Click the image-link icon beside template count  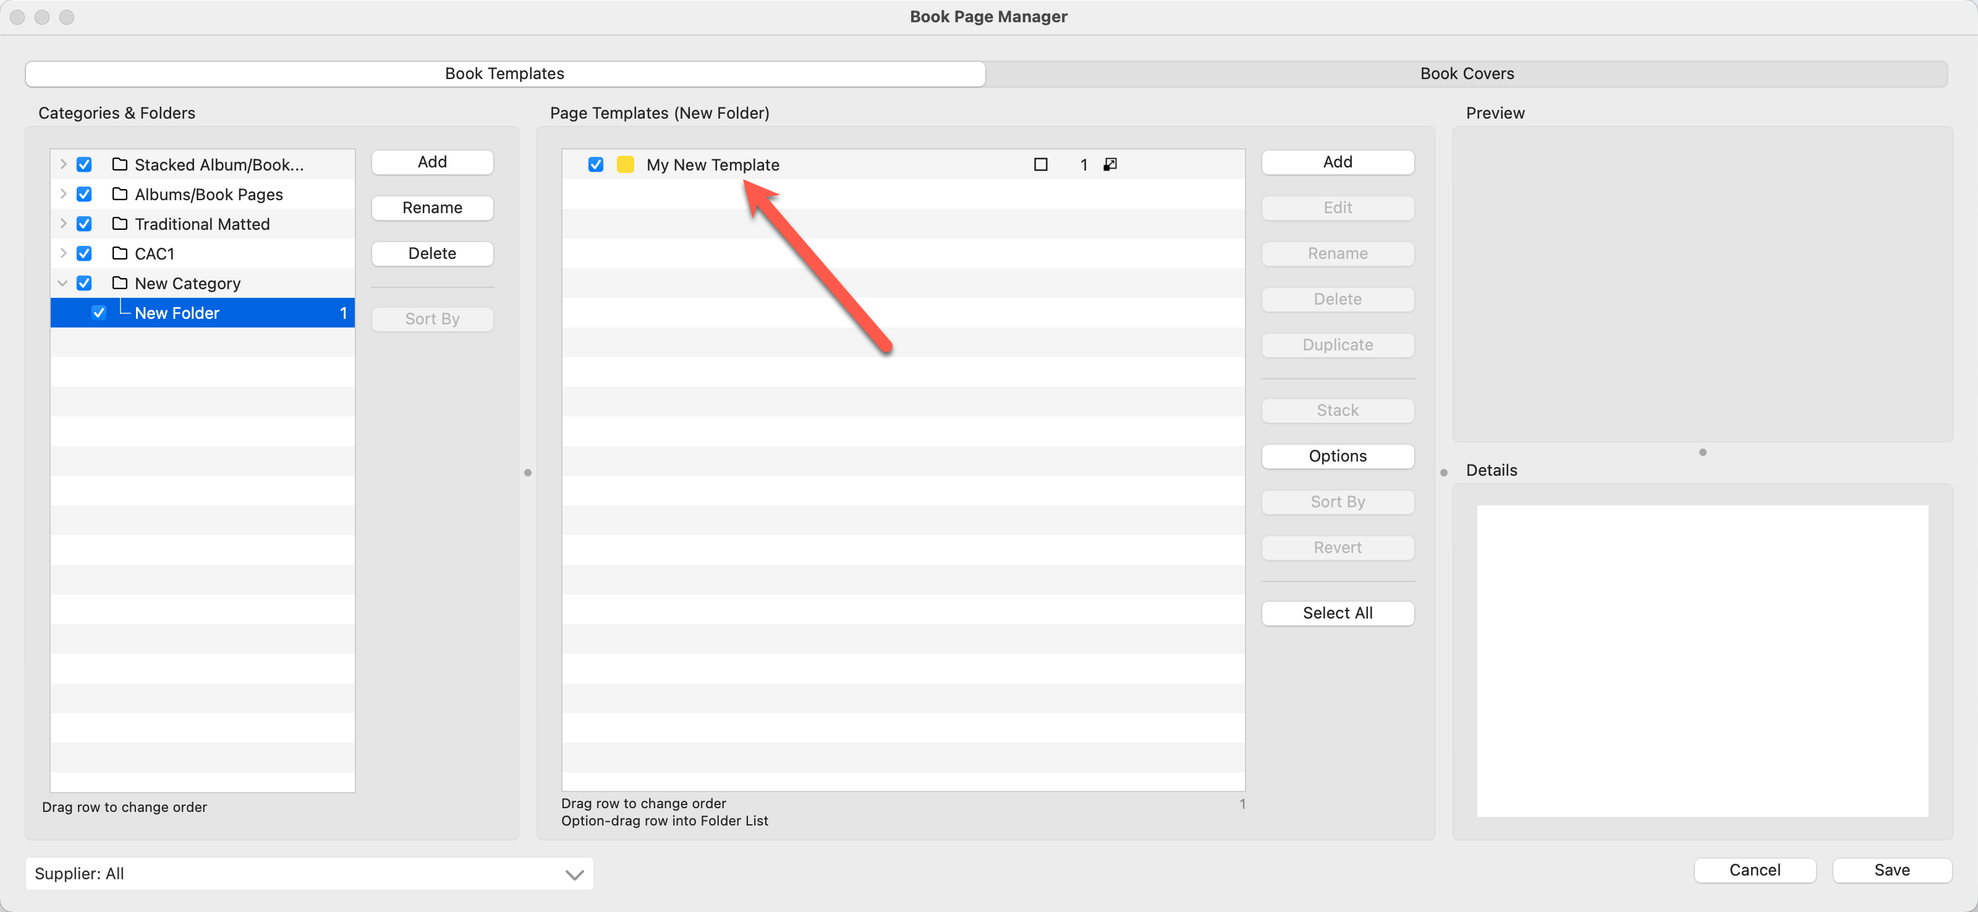tap(1110, 164)
